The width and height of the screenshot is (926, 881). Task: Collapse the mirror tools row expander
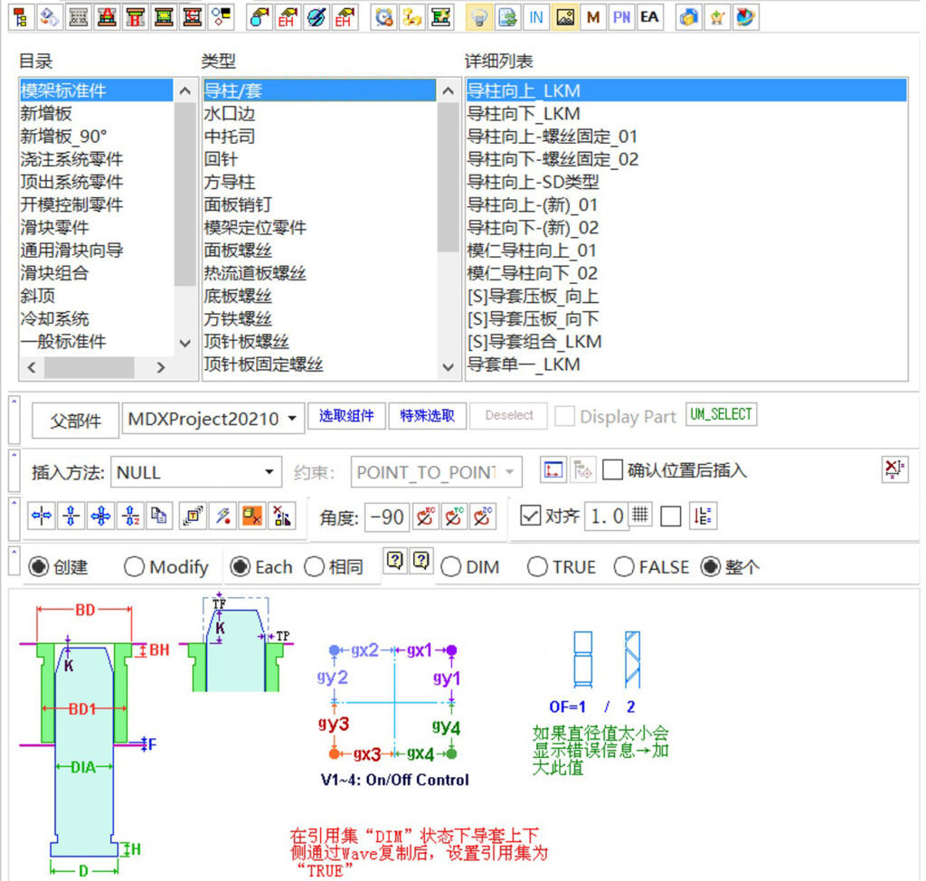pyautogui.click(x=14, y=518)
